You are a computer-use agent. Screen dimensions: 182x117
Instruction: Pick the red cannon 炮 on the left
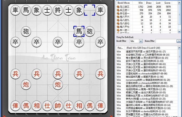coord(26,84)
